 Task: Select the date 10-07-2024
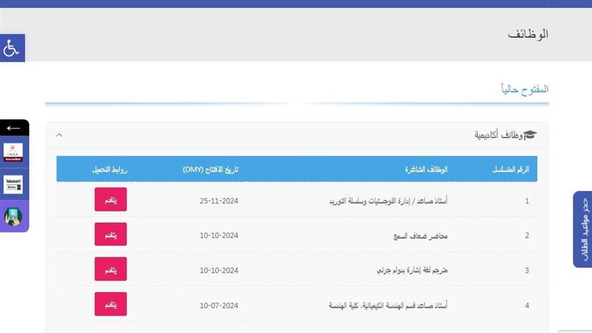coord(219,306)
